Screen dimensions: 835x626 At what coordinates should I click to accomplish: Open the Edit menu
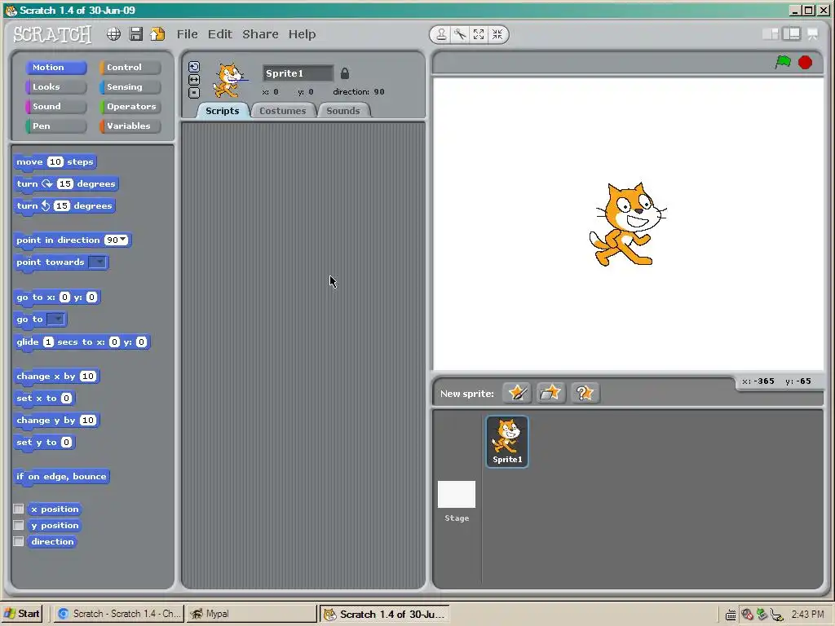pyautogui.click(x=220, y=34)
